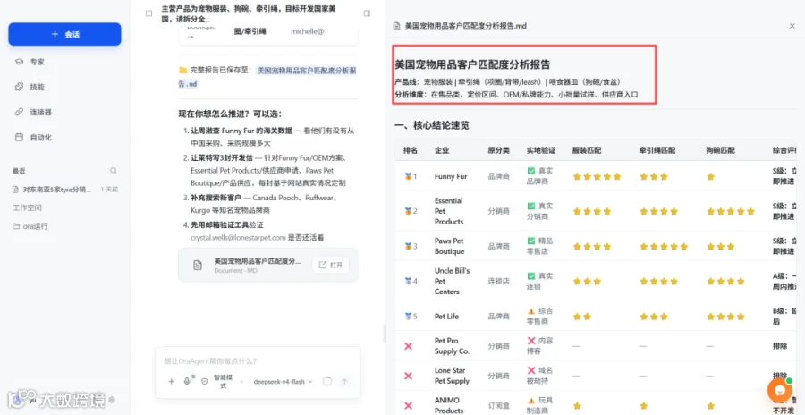Select the 补充搜索新客户 option
Image resolution: width=805 pixels, height=415 pixels.
pos(216,198)
